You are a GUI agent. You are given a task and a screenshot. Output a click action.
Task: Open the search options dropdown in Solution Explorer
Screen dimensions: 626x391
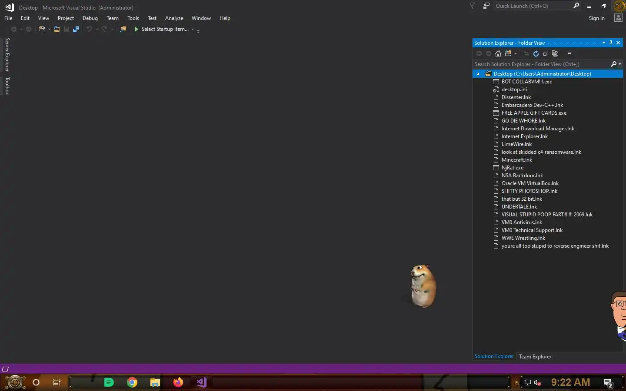click(619, 64)
